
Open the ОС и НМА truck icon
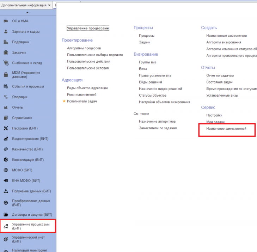pyautogui.click(x=6, y=21)
